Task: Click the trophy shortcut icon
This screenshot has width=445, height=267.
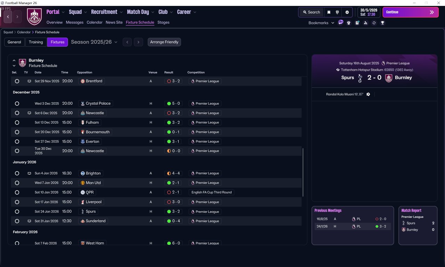Action: [x=382, y=23]
